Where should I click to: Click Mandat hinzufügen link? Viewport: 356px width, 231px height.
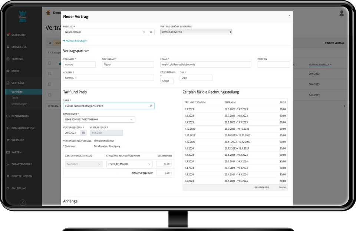(75, 41)
